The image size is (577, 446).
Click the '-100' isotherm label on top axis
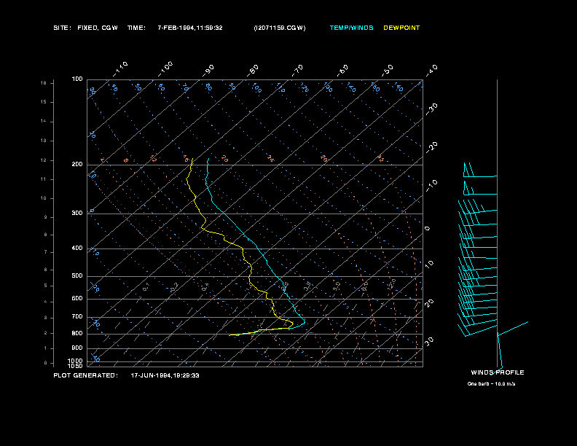(165, 69)
